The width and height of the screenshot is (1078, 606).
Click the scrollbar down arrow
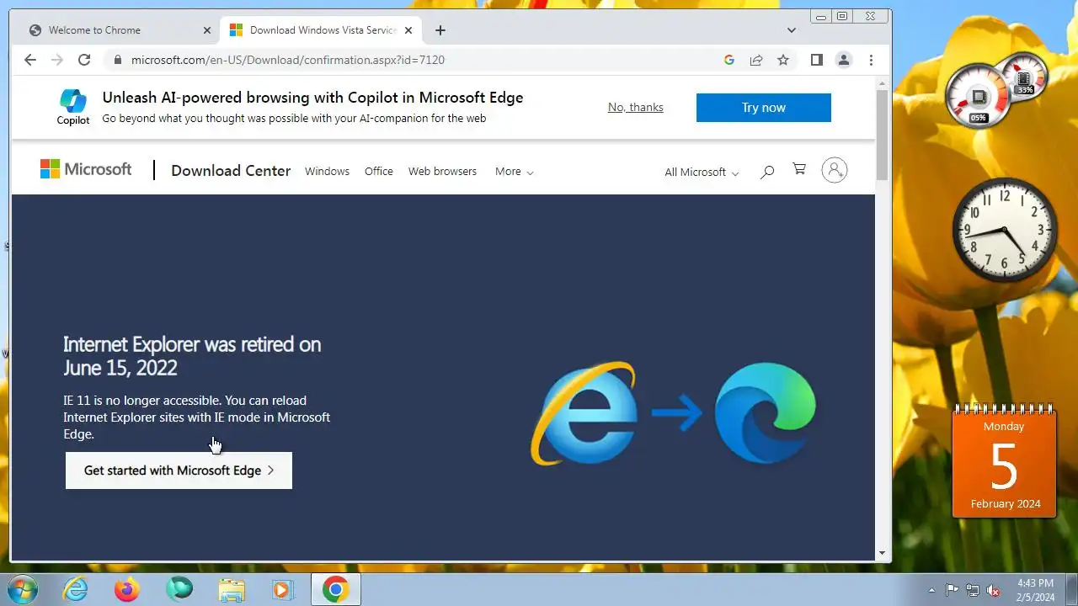pos(883,554)
